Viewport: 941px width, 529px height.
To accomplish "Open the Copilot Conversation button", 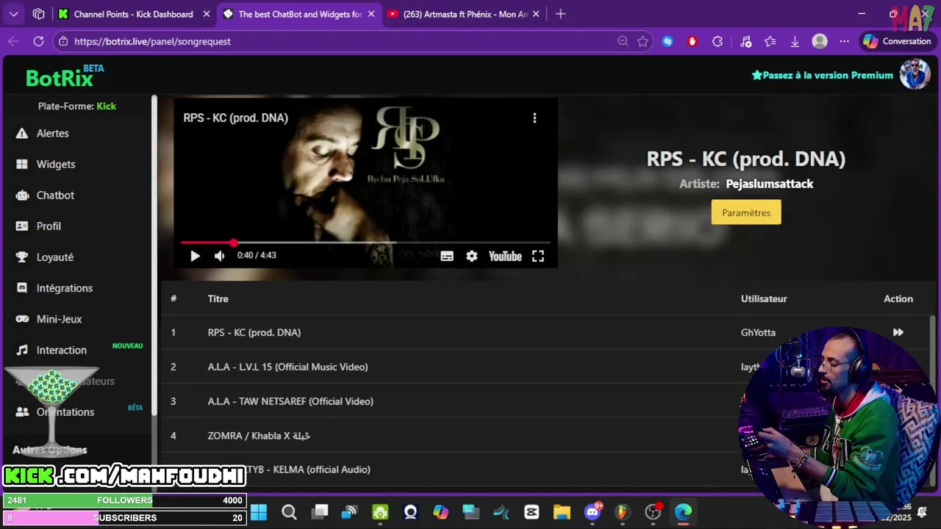I will (897, 41).
